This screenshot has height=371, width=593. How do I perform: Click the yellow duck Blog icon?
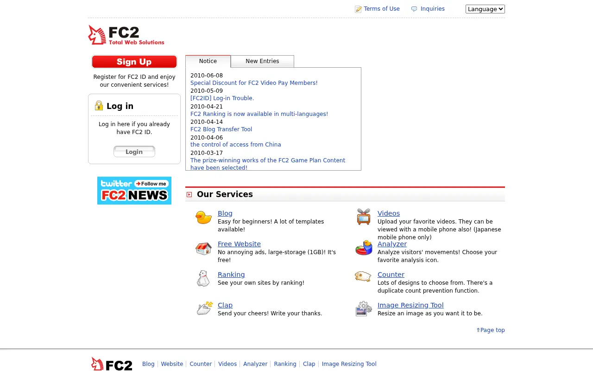(203, 217)
